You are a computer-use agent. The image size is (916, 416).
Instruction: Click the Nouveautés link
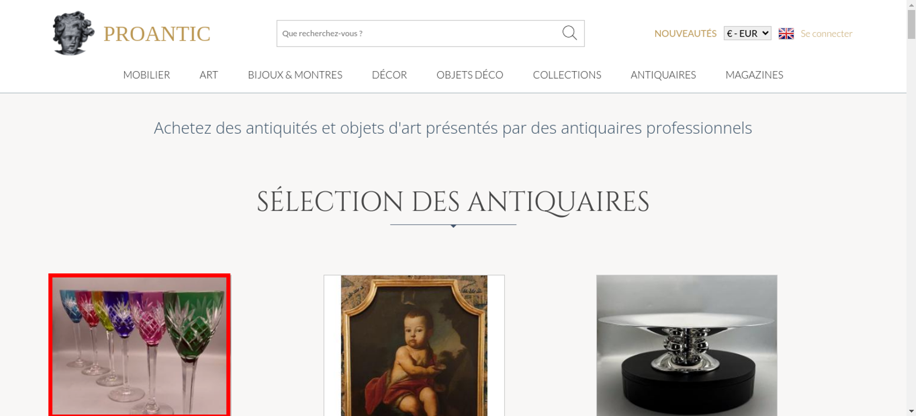685,33
